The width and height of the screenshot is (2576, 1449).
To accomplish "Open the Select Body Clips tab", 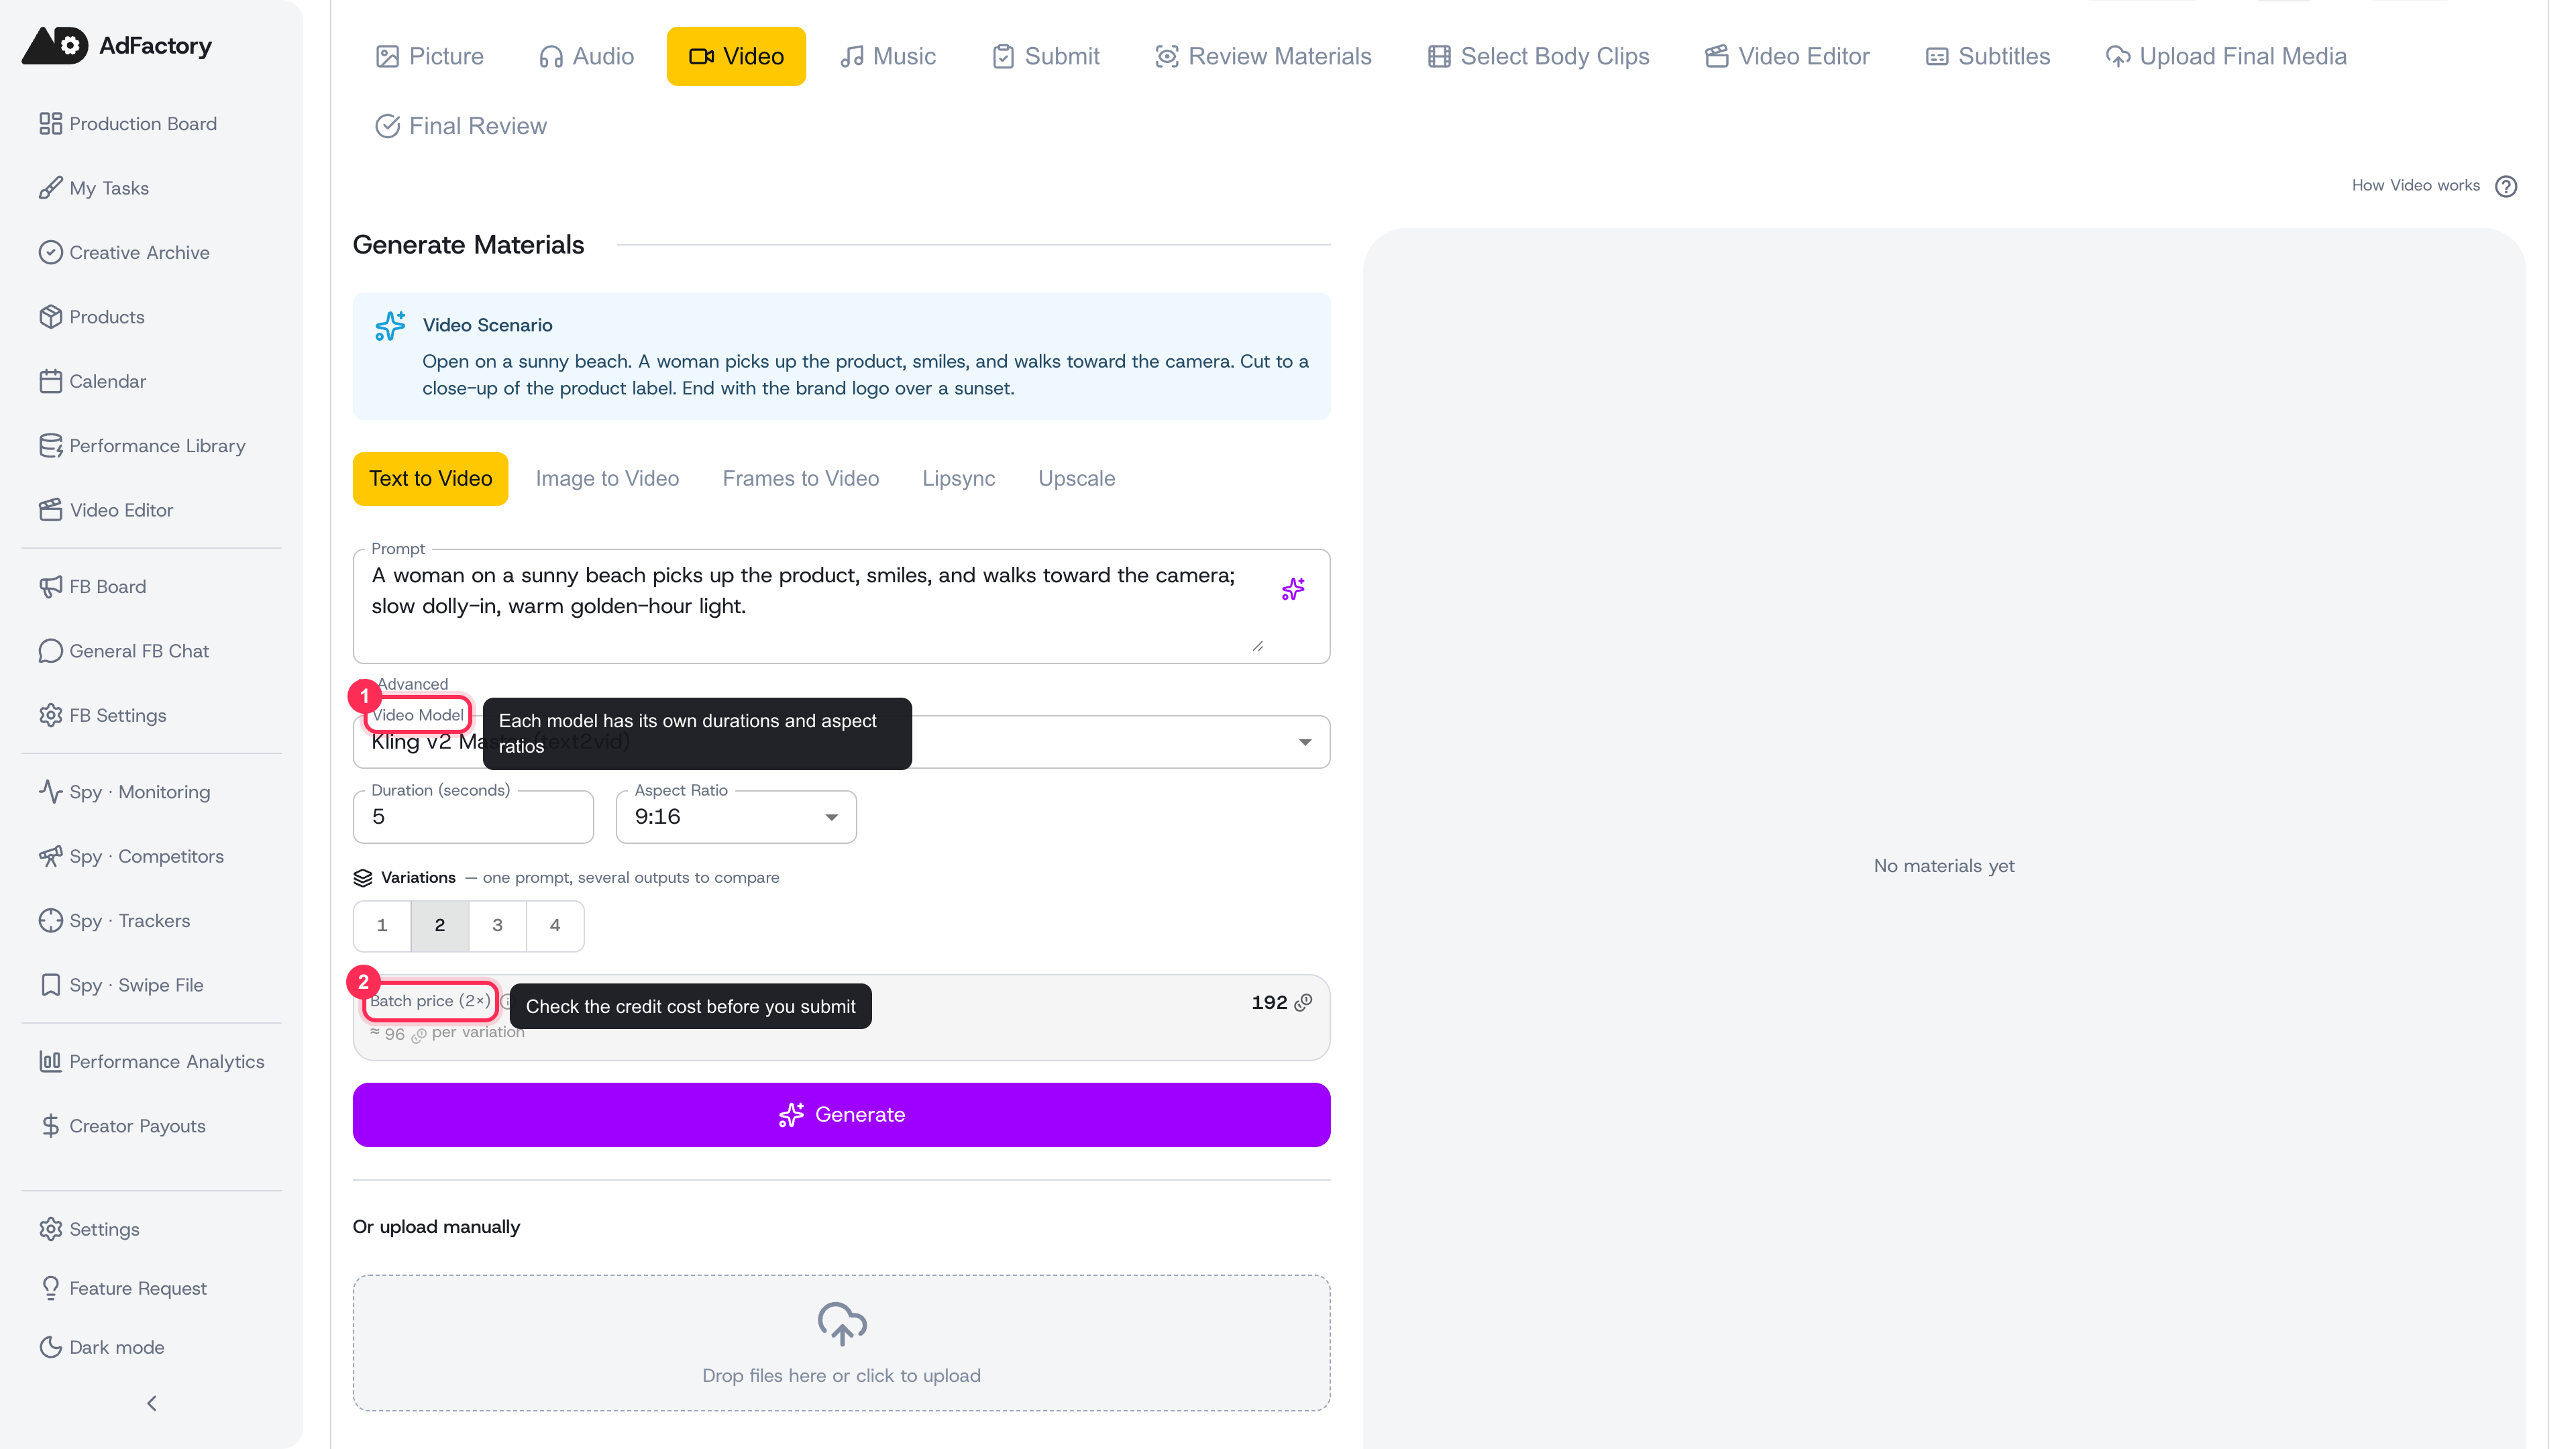I will coord(1538,56).
